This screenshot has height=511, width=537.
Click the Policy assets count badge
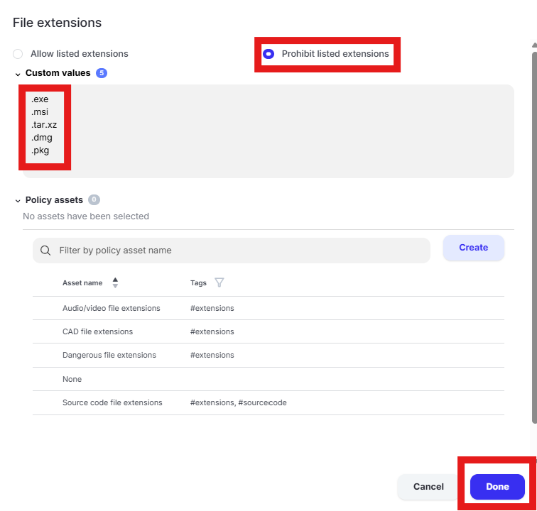point(94,199)
